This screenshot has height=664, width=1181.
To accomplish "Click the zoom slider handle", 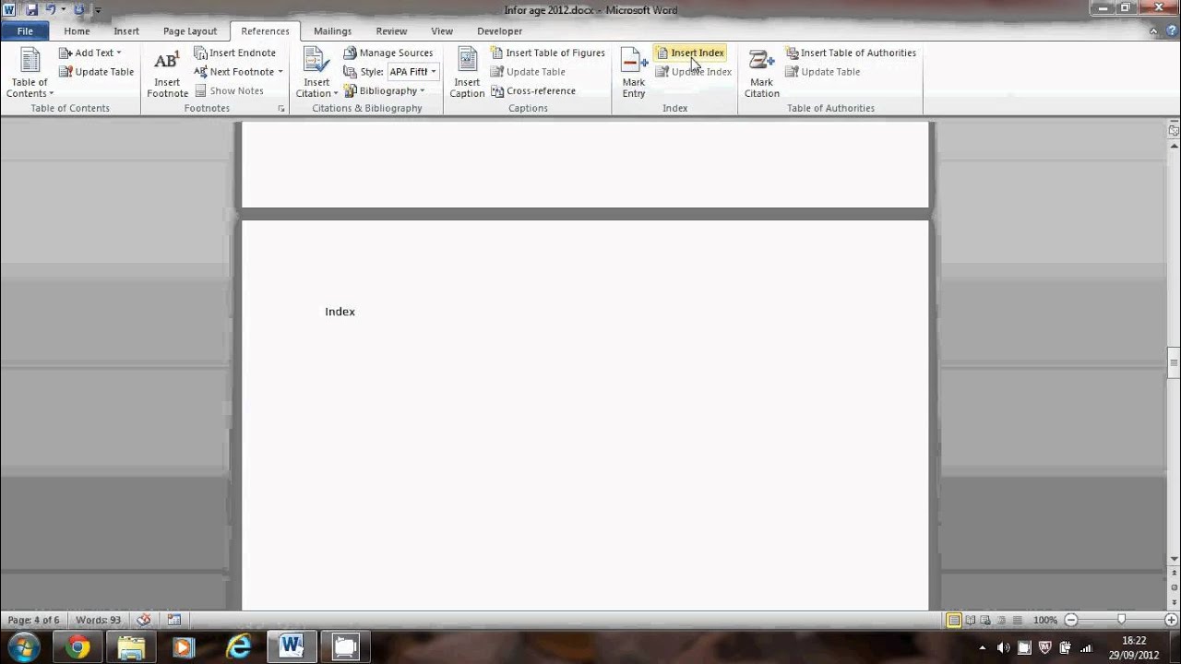I will point(1121,621).
